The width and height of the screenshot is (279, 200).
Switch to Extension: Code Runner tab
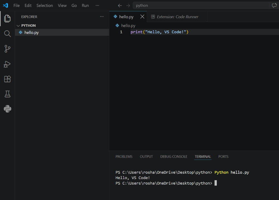click(x=177, y=16)
